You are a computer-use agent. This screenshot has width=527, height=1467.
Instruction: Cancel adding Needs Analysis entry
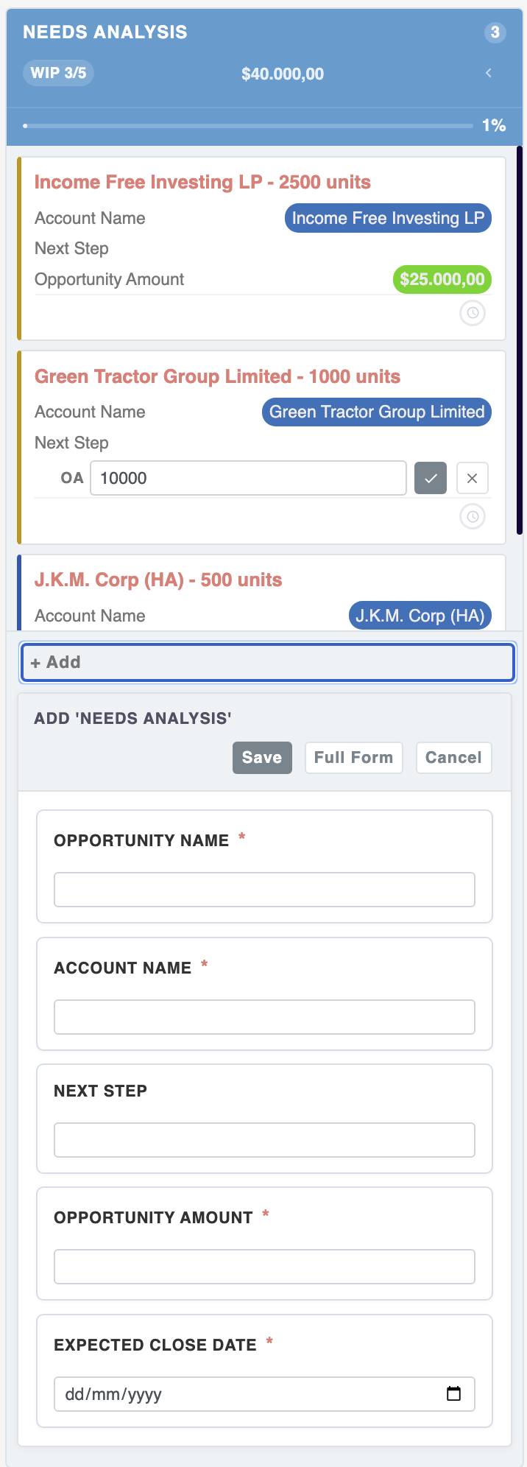[x=453, y=758]
